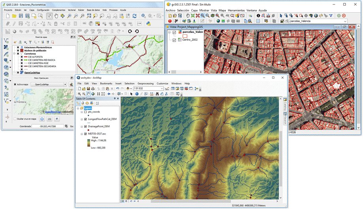Open Herramientas menu in gvSIG
363x210 pixels.
[236, 10]
